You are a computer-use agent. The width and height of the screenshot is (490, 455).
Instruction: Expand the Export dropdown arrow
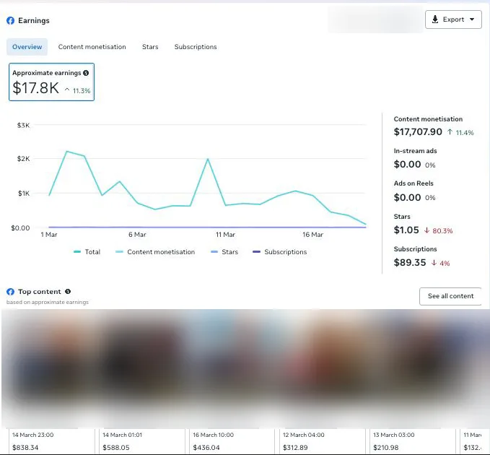(472, 19)
